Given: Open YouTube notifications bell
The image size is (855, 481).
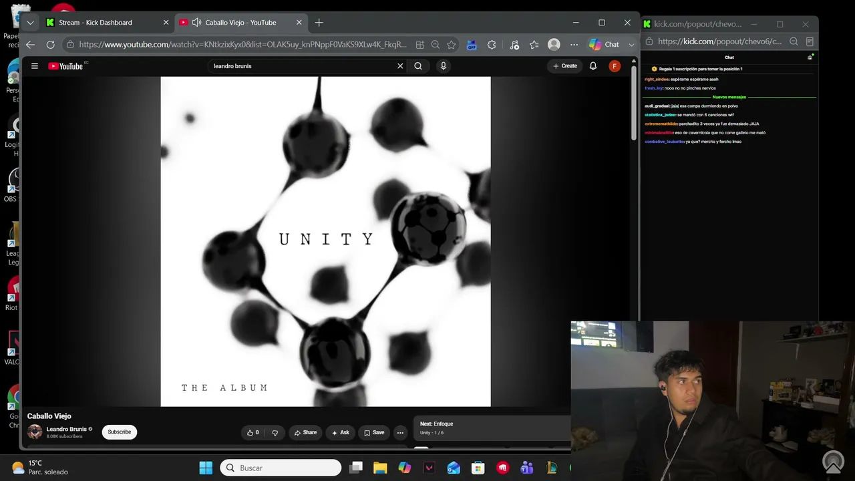Looking at the screenshot, I should tap(593, 66).
